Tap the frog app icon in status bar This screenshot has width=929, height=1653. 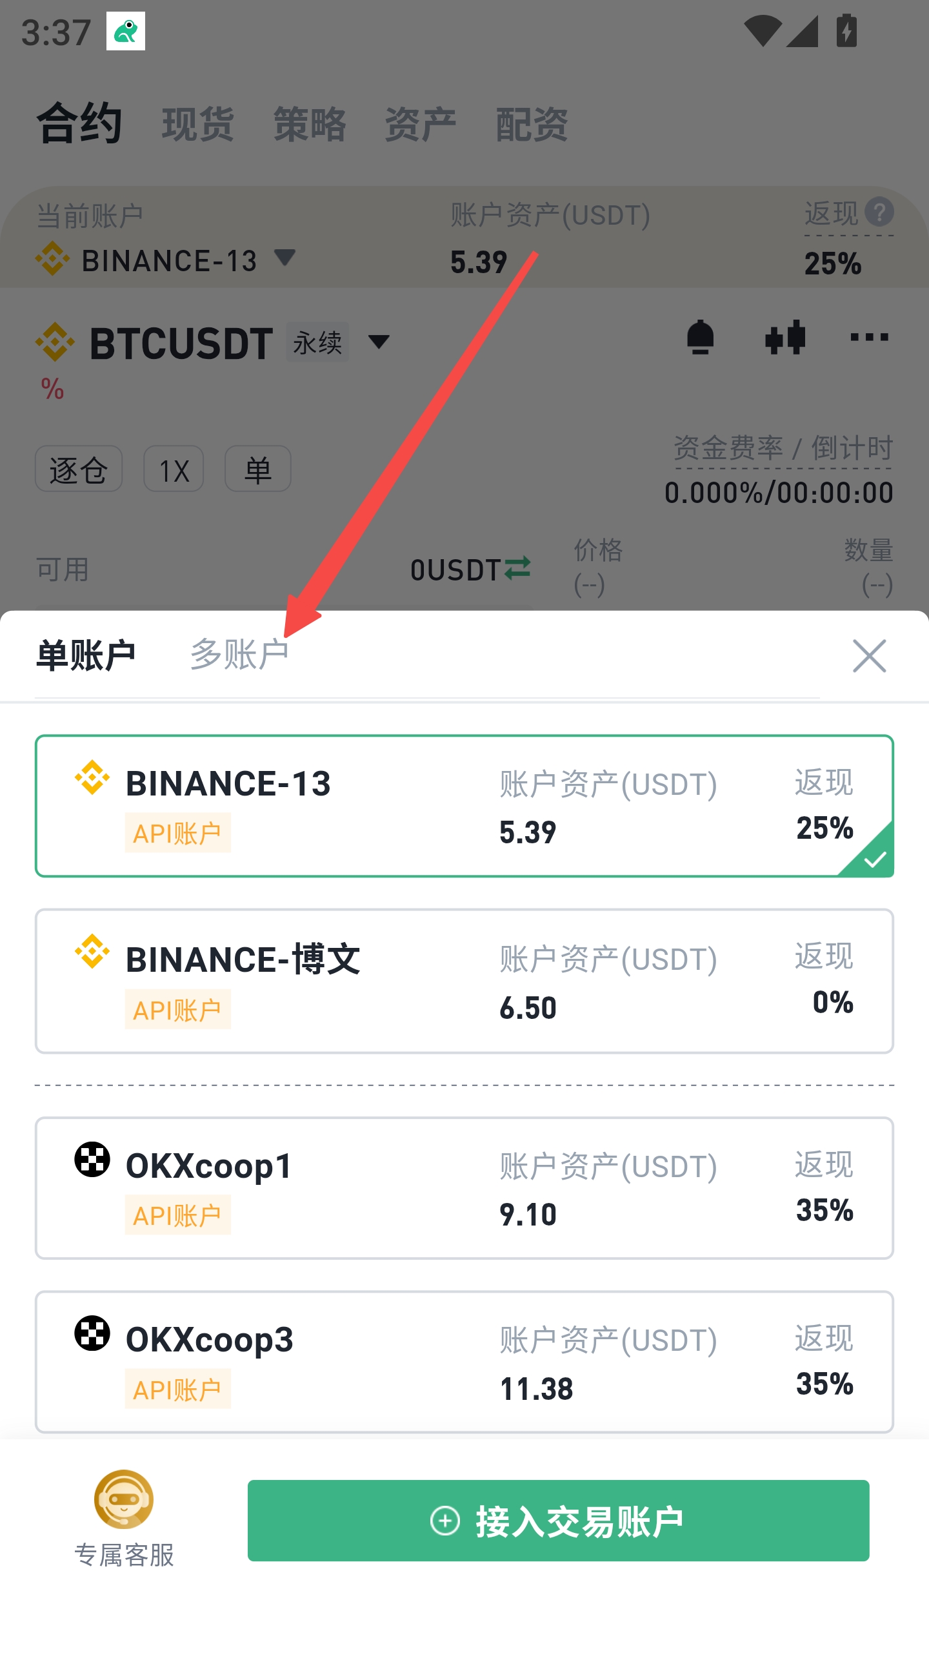126,31
